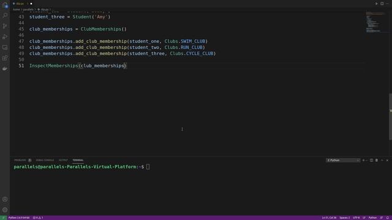The width and height of the screenshot is (392, 220).
Task: Change end of line sequence LF
Action: click(x=364, y=218)
